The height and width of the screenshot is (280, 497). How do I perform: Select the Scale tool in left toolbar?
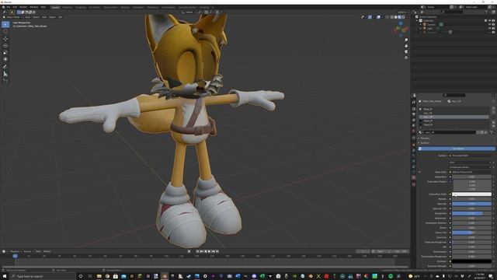coord(5,52)
